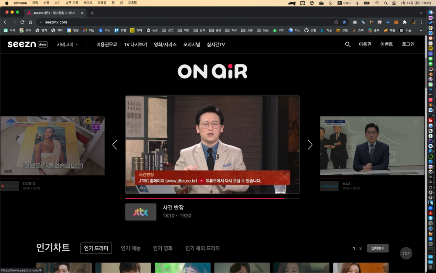
Task: Open the Kaggle bookmark 캐글
Action: [326, 31]
